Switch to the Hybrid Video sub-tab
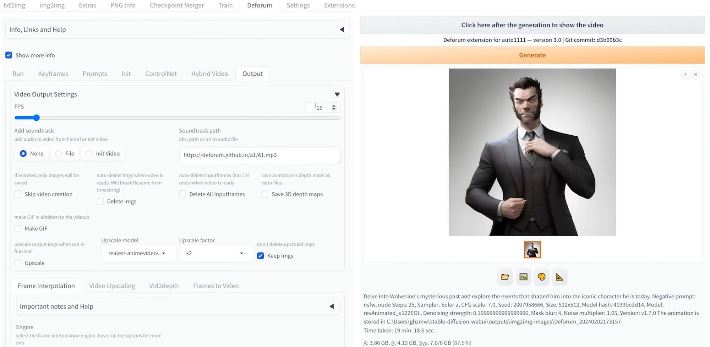The height and width of the screenshot is (347, 710). pyautogui.click(x=209, y=74)
